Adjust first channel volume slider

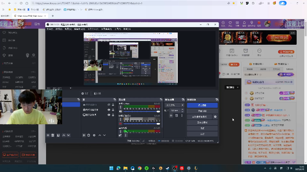point(142,111)
